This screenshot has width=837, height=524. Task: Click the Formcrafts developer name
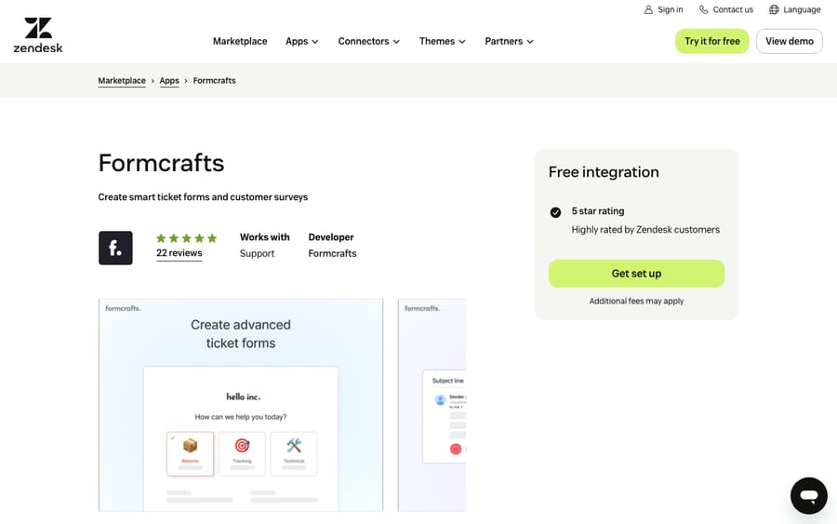point(332,254)
